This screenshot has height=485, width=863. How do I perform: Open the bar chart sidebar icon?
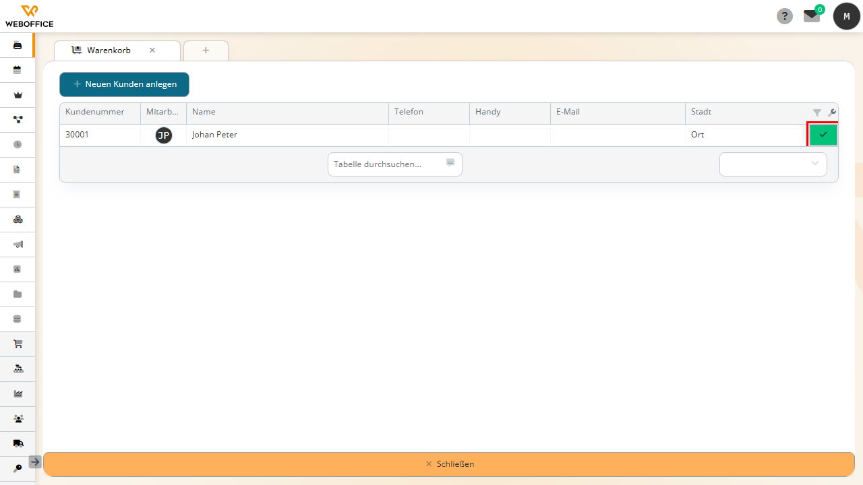pyautogui.click(x=18, y=269)
